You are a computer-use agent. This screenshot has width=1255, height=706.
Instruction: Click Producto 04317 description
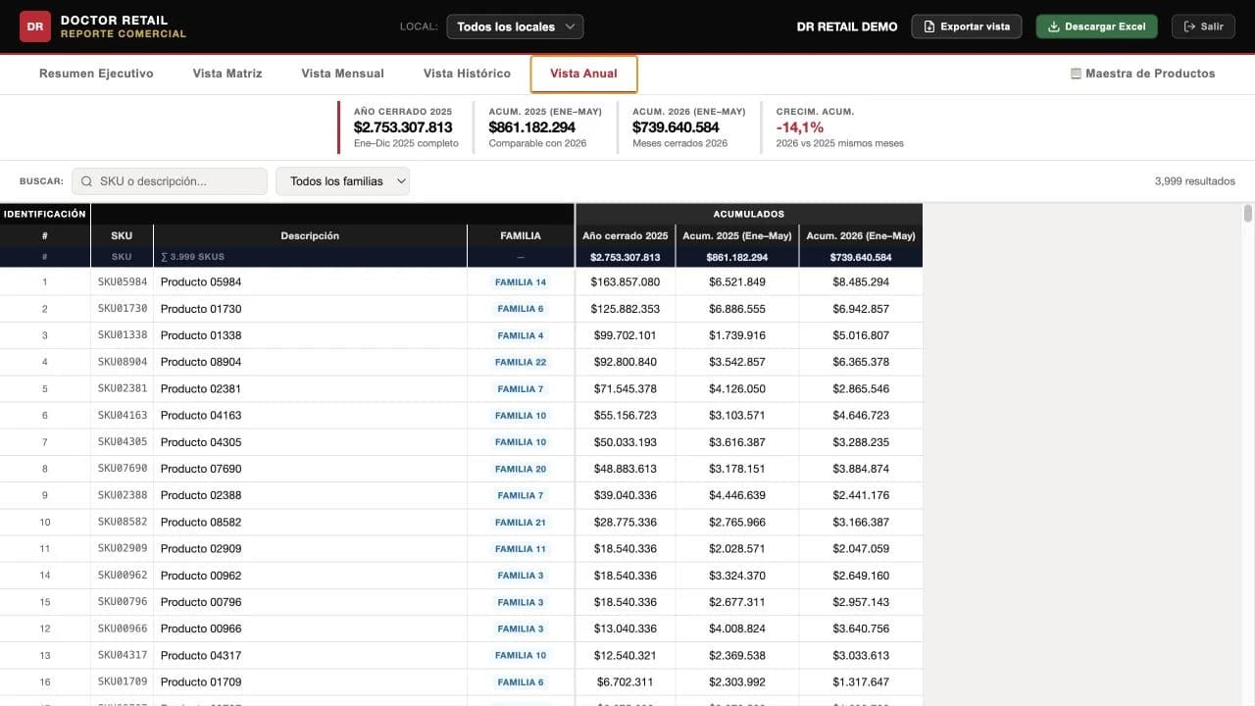point(201,655)
